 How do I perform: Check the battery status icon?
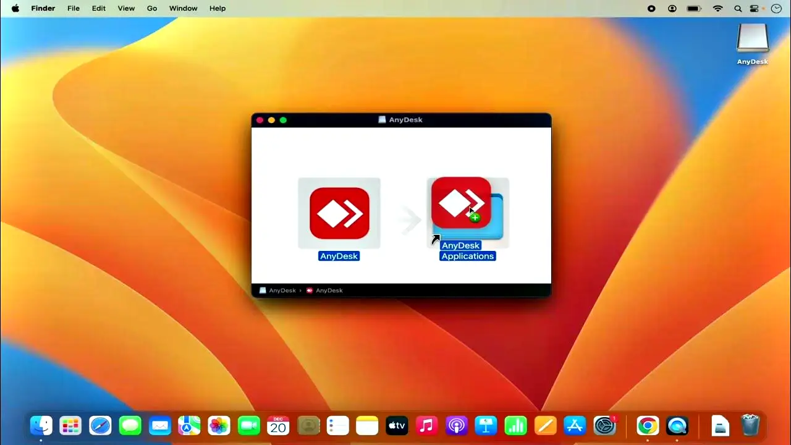click(694, 9)
